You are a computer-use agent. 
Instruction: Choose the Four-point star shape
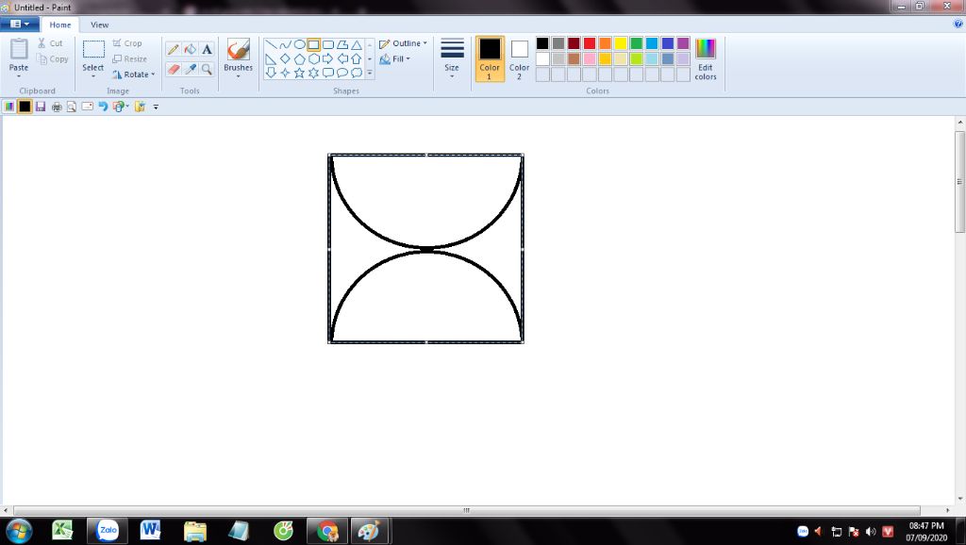coord(285,73)
